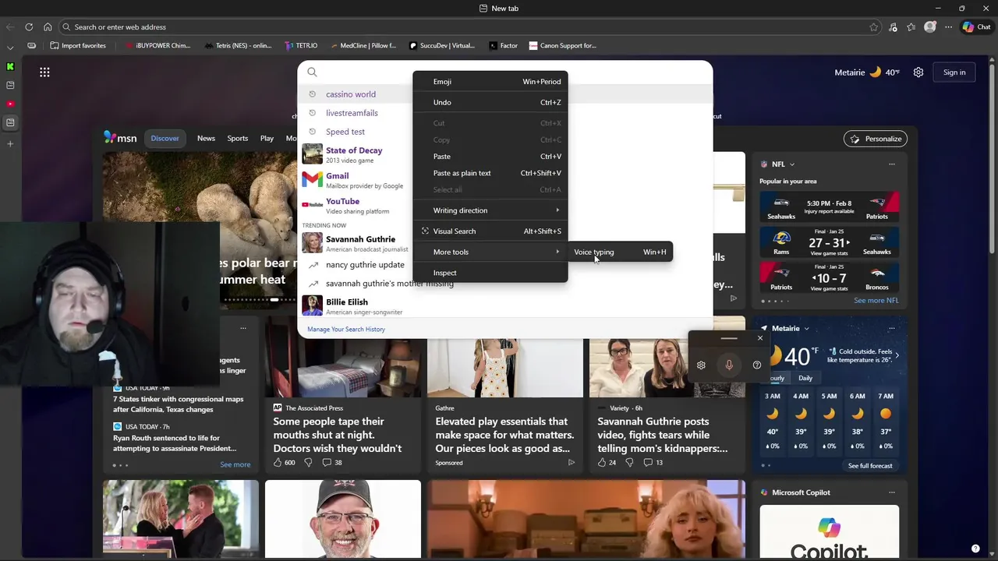Expand the Writing direction submenu
Viewport: 998px width, 561px height.
tap(490, 210)
